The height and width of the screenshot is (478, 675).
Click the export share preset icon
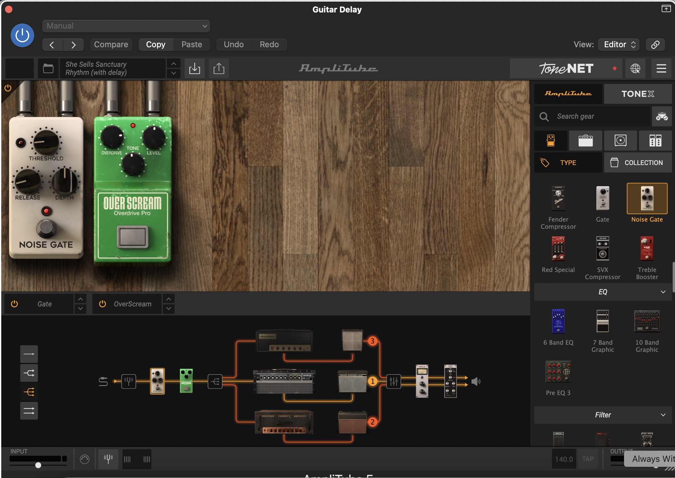[x=219, y=68]
